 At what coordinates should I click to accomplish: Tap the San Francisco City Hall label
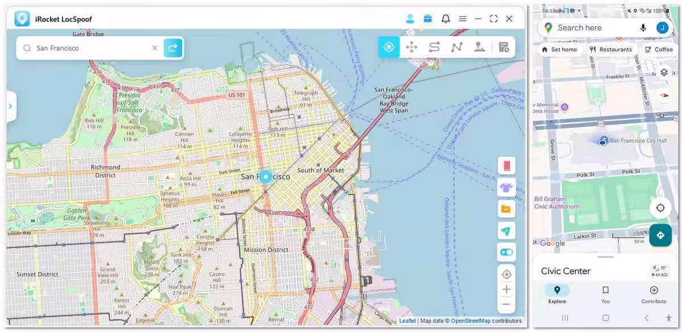tap(637, 140)
